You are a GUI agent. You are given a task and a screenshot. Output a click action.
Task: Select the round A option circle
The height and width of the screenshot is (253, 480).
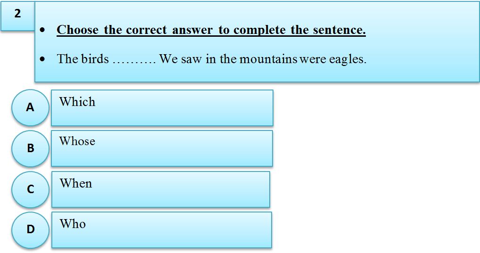30,108
